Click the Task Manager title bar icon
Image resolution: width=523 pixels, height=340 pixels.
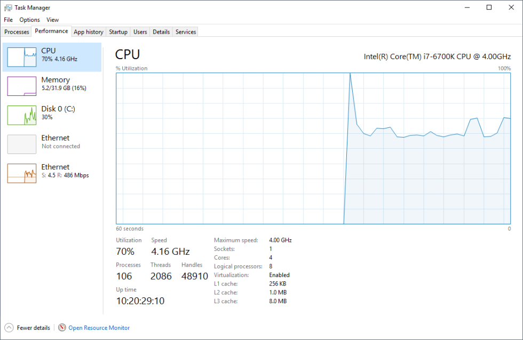pyautogui.click(x=7, y=7)
